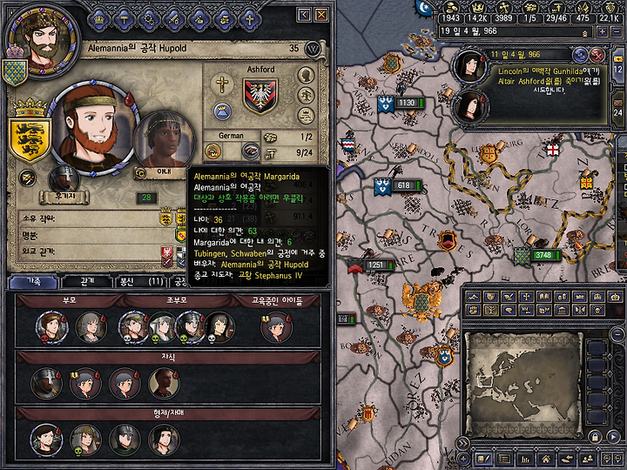Switch to the 관계 tab

87,282
